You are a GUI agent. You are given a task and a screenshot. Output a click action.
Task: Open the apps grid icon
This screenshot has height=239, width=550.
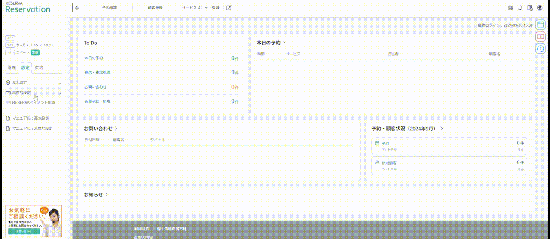510,8
